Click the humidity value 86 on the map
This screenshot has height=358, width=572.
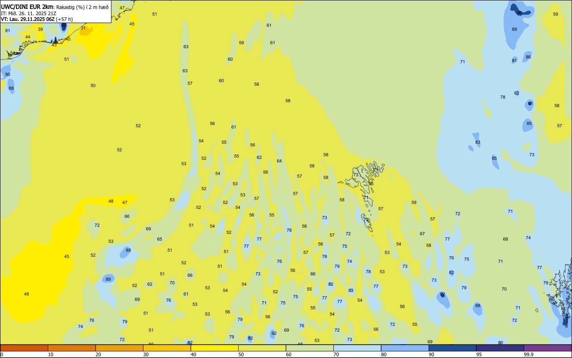click(x=528, y=57)
